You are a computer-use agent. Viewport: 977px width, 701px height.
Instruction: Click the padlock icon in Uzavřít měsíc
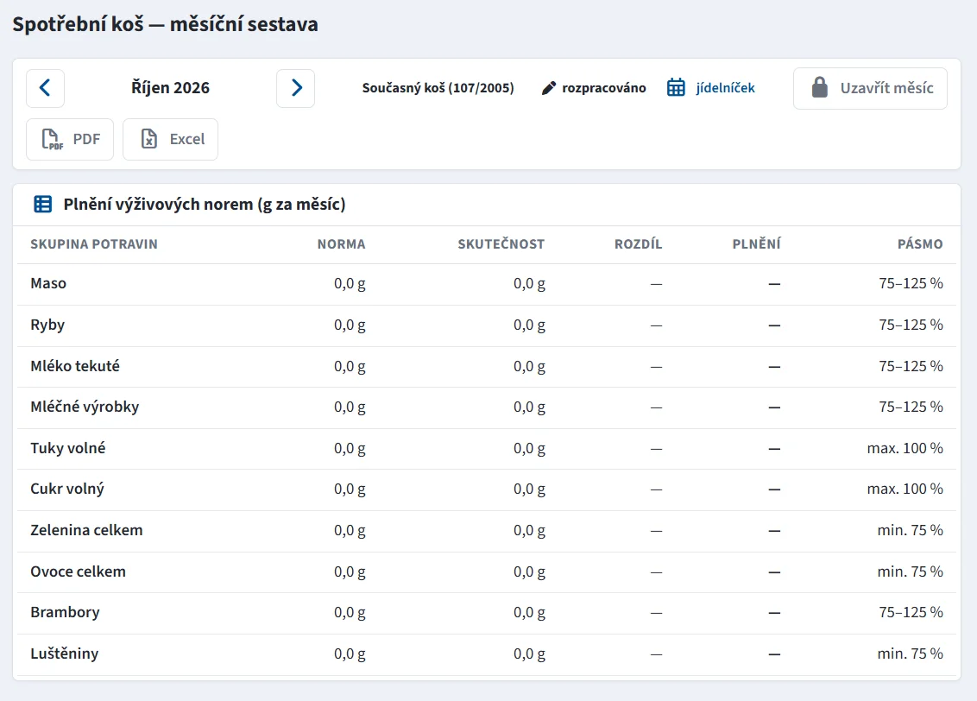(x=819, y=88)
